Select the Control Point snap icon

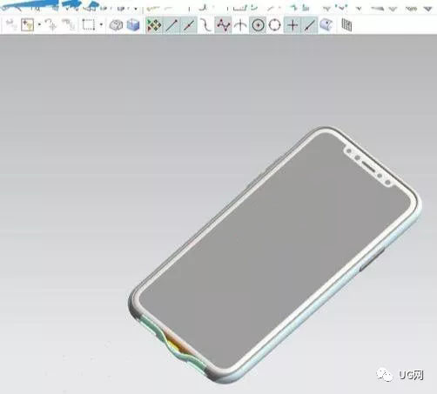pos(206,25)
